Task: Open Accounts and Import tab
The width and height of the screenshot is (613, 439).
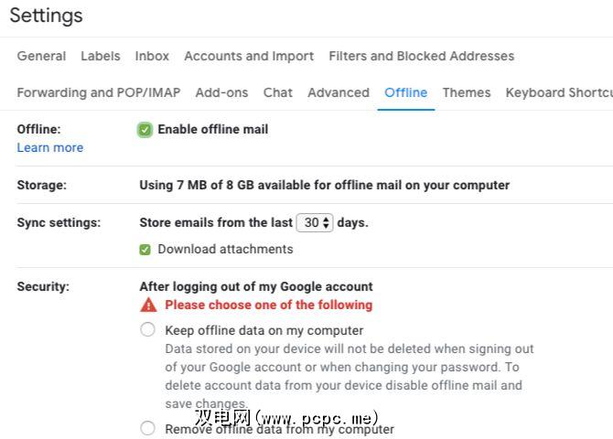Action: (x=249, y=56)
